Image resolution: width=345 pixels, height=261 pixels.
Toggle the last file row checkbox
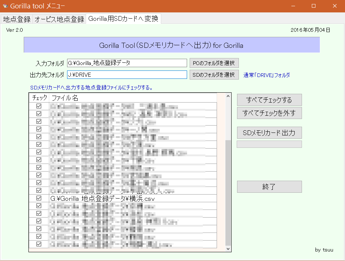(x=39, y=244)
